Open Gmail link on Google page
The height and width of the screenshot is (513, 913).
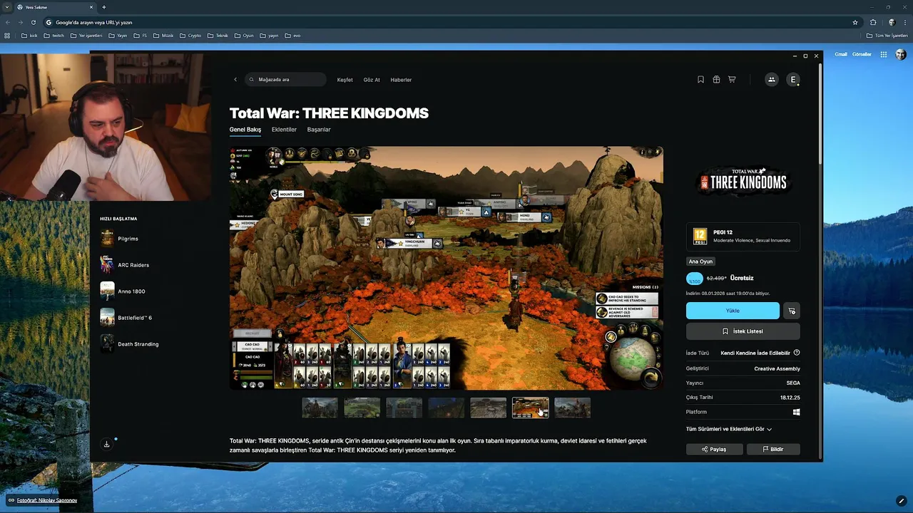click(841, 54)
